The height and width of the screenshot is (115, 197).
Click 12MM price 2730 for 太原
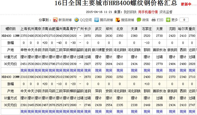pos(159,36)
